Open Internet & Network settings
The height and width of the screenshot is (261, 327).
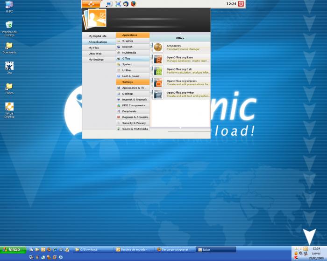coord(133,99)
